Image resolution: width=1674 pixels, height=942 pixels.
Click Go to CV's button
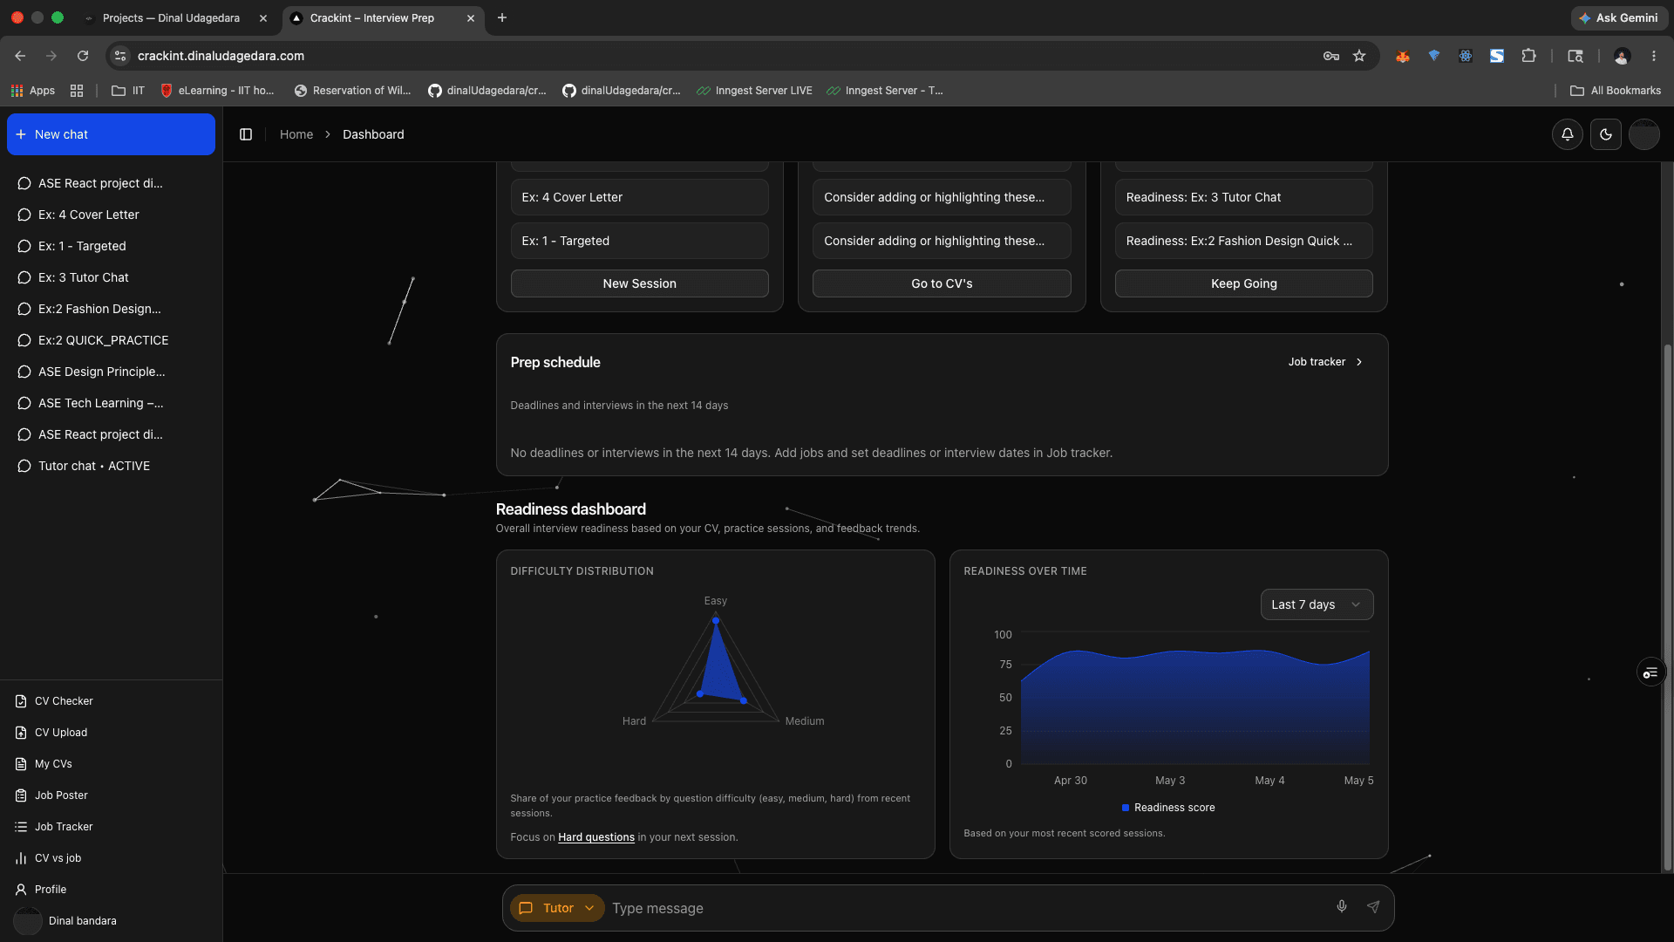(x=942, y=283)
